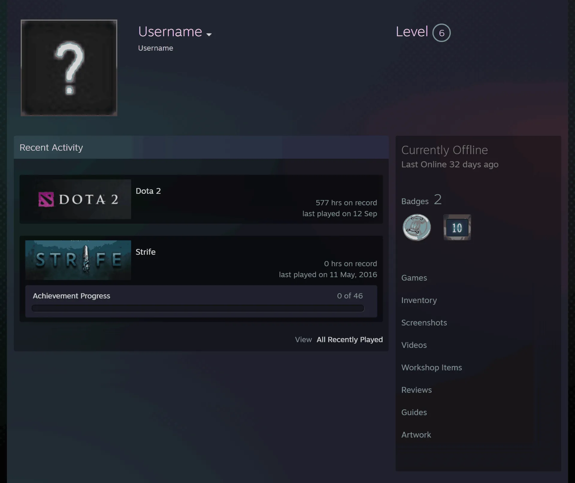Viewport: 575px width, 483px height.
Task: Click 'Last Online 32 days ago' text
Action: pos(450,164)
